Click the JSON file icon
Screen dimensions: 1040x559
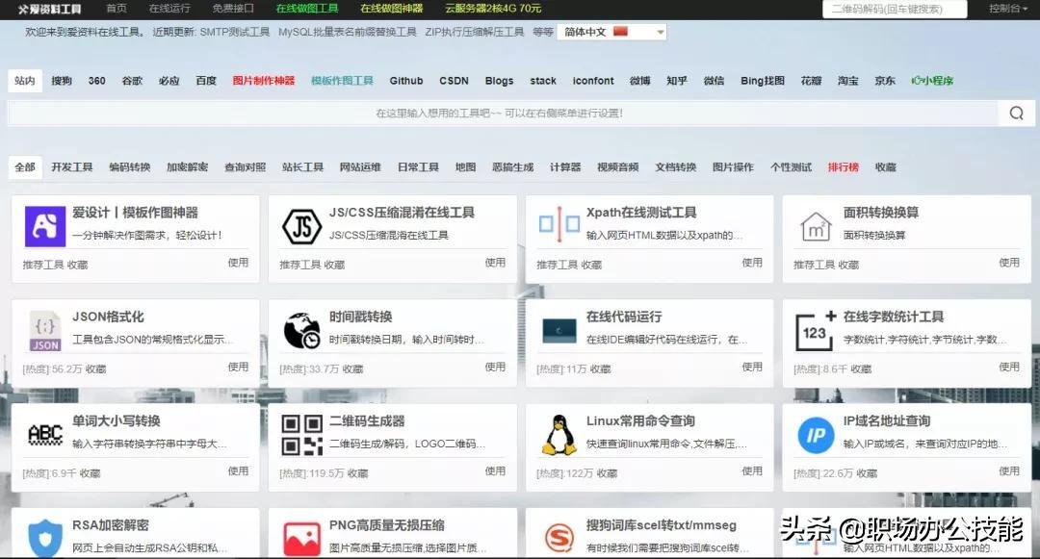pos(45,331)
